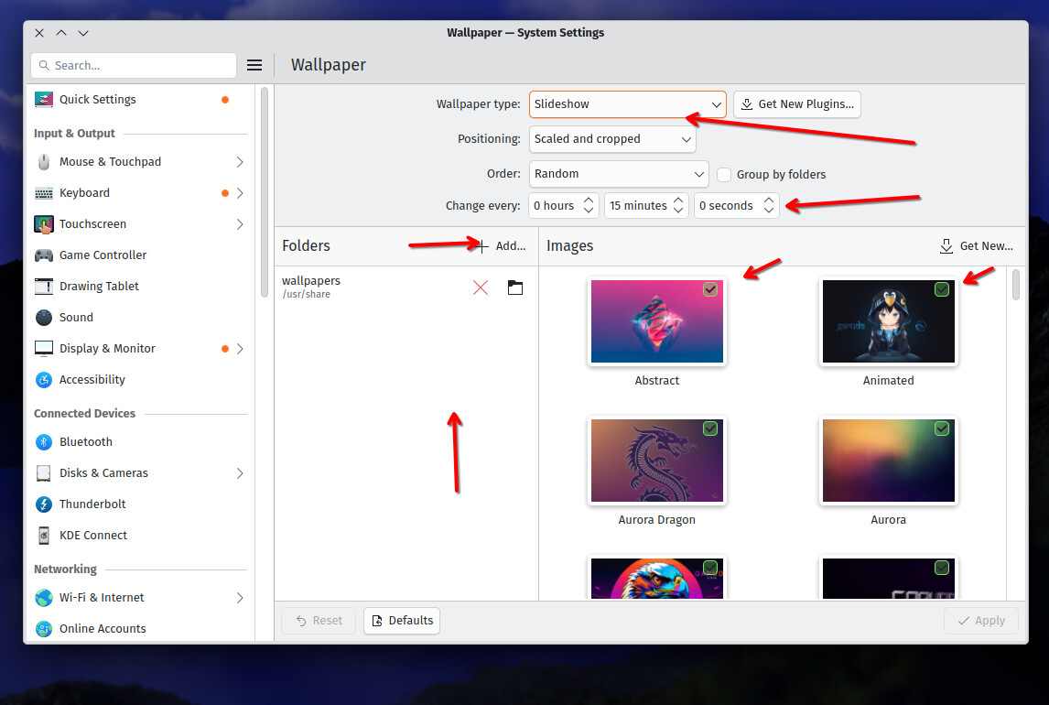
Task: Click the Get New Plugins button
Action: (796, 104)
